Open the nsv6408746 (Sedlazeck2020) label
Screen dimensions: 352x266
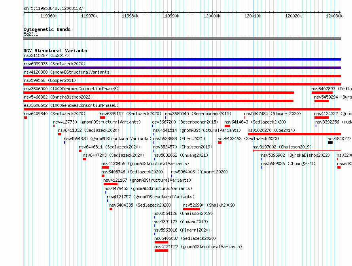[132, 172]
